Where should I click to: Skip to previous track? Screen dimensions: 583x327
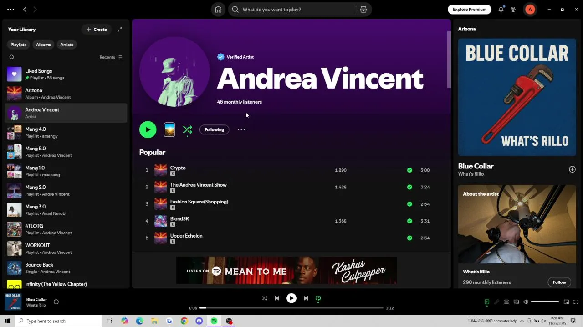(277, 298)
